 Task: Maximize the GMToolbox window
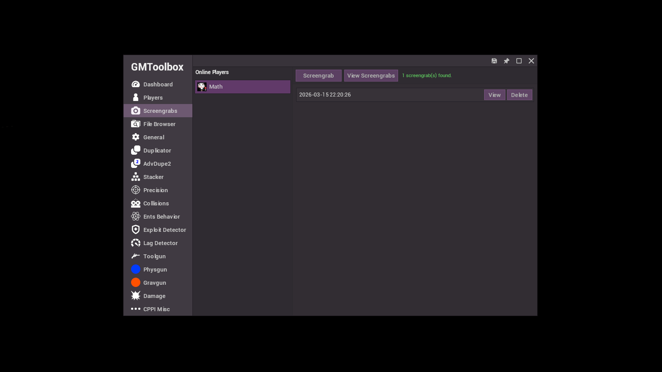519,61
